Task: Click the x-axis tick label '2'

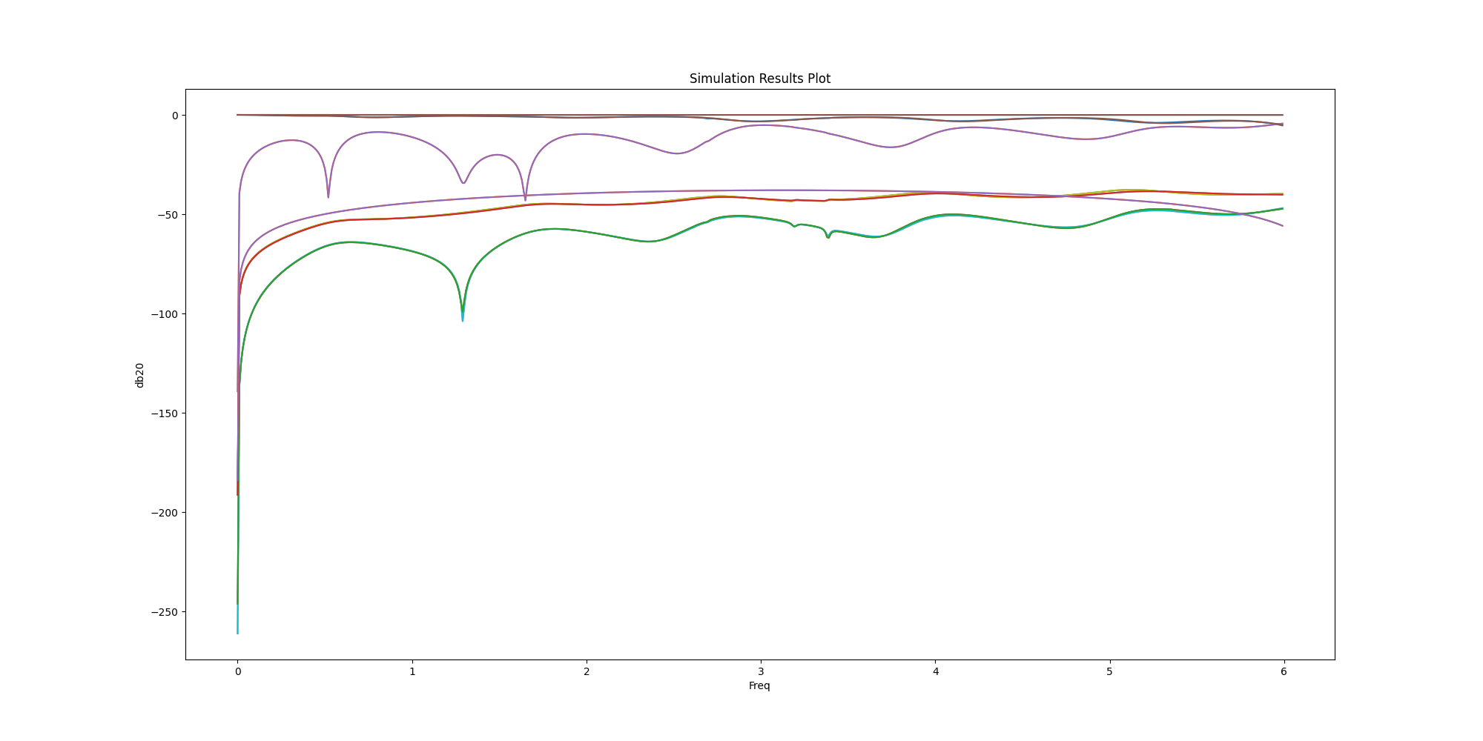Action: (x=587, y=672)
